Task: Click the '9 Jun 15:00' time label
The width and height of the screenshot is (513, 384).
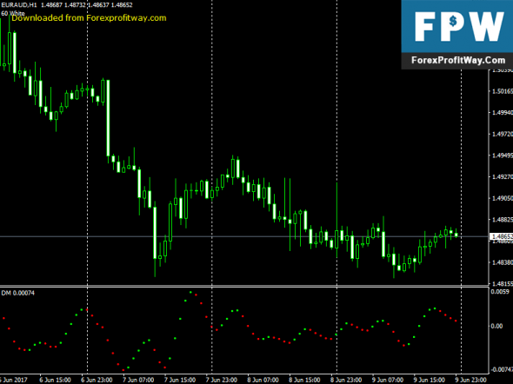Action: (430, 380)
